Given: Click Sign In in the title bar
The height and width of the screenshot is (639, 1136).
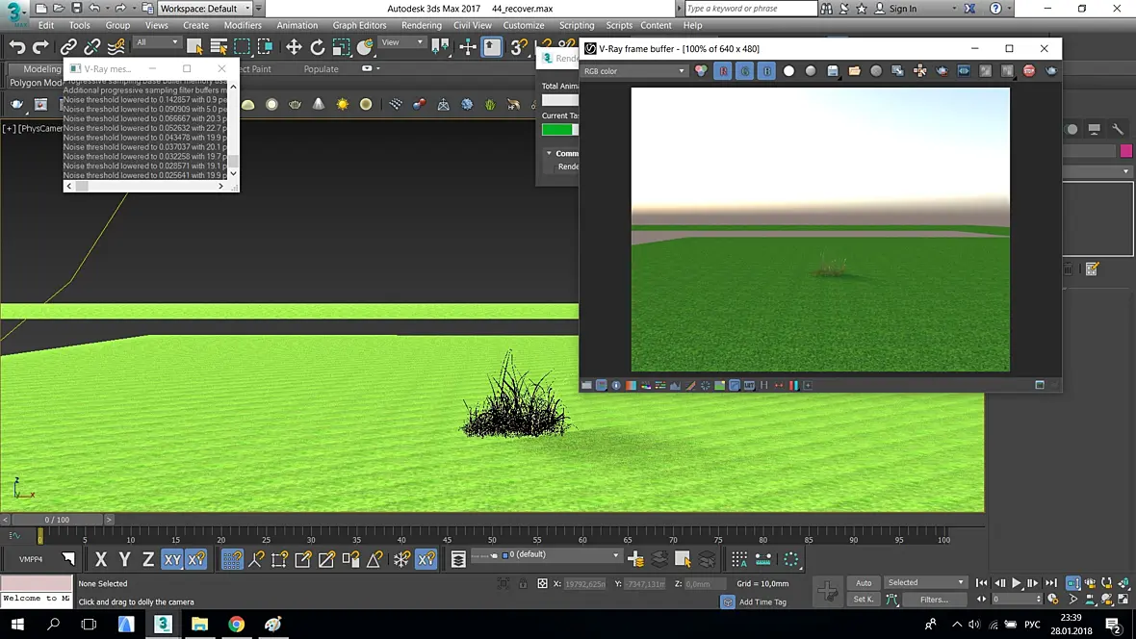Looking at the screenshot, I should (903, 9).
